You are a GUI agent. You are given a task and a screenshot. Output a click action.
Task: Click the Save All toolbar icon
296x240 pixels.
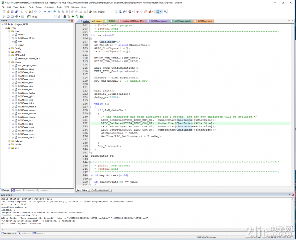click(16, 12)
